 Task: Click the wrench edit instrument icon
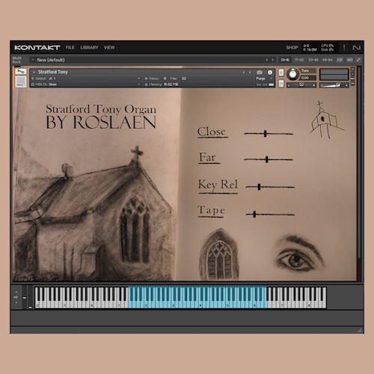[x=20, y=72]
